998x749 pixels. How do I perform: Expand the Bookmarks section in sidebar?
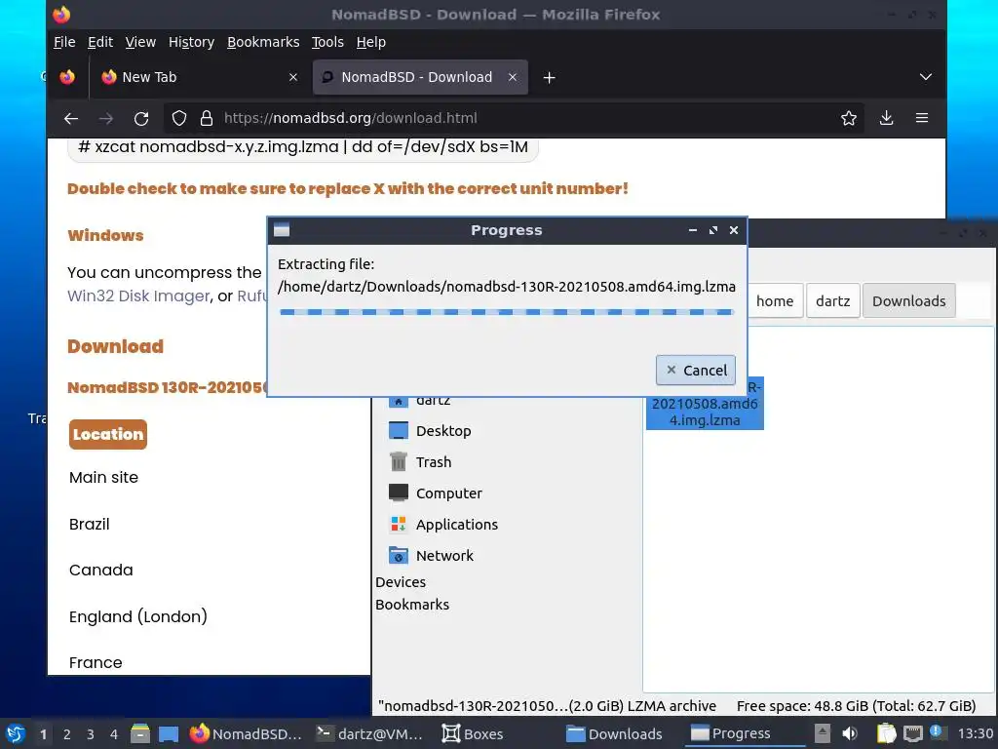tap(412, 605)
